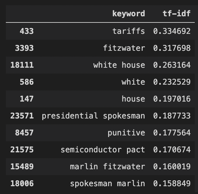Select the punitive keyword cell
Image resolution: width=198 pixels, height=194 pixels.
(126, 133)
